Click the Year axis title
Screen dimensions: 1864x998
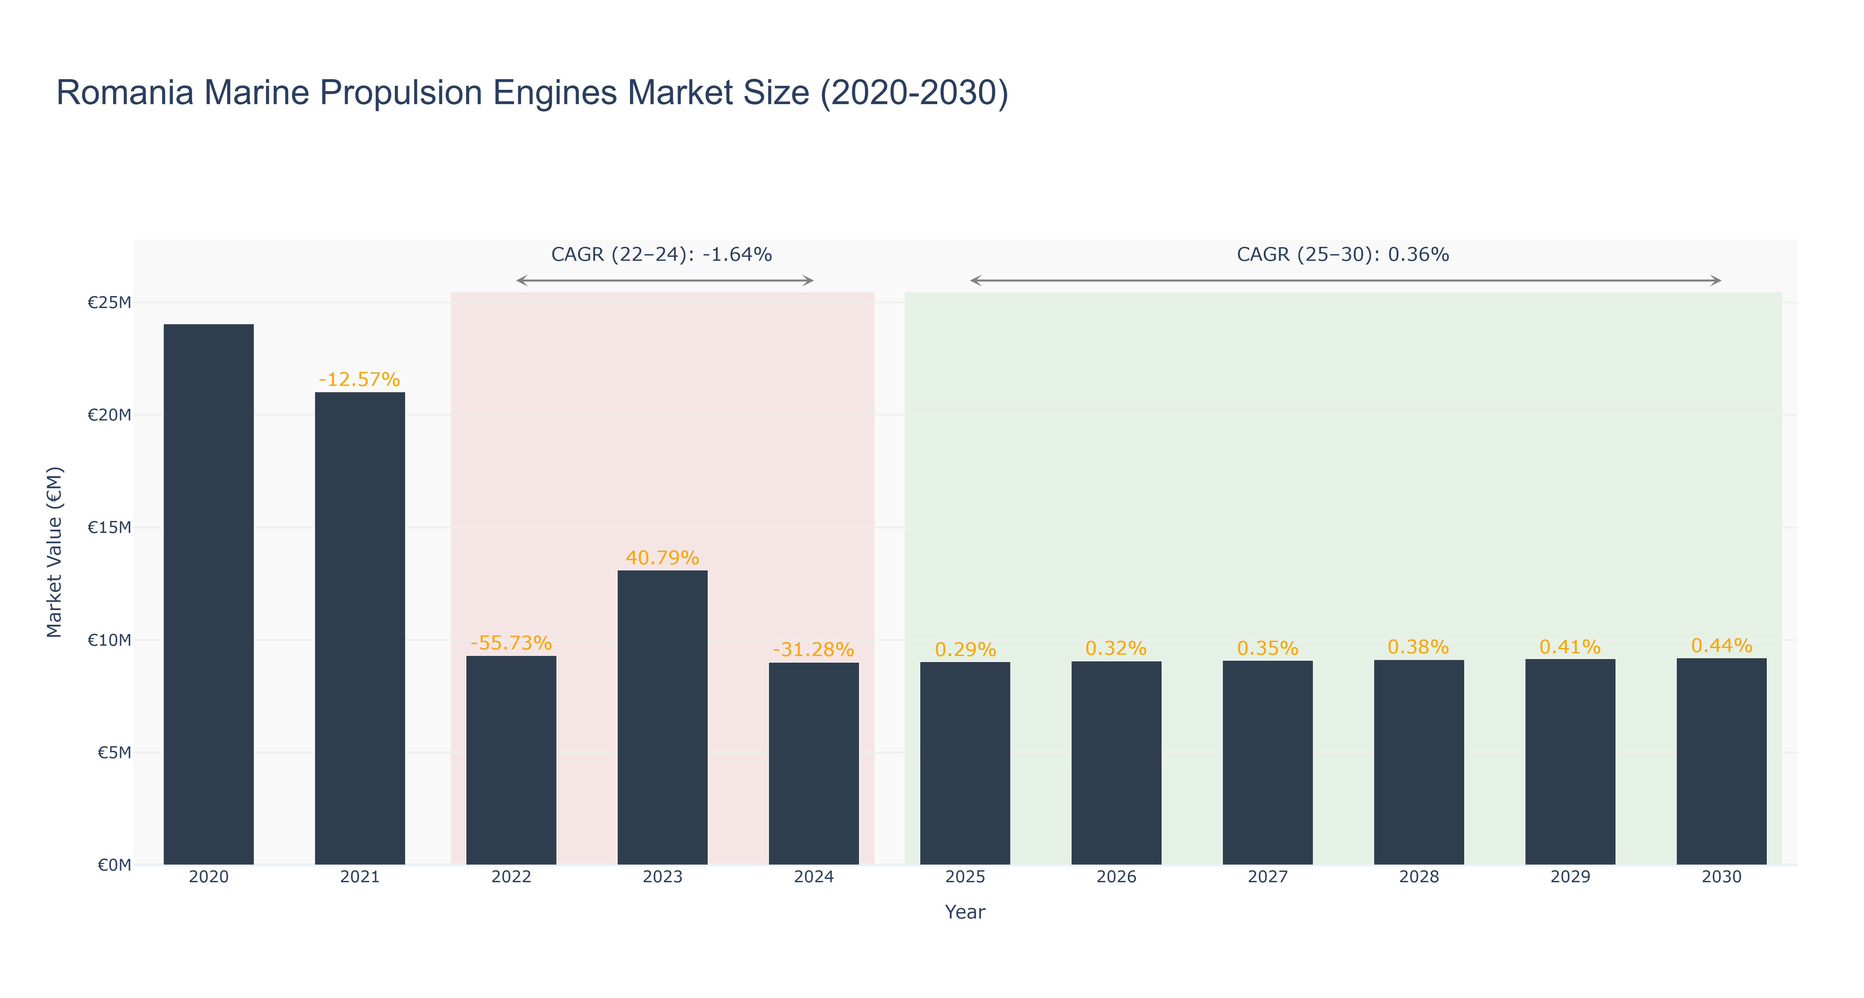965,912
